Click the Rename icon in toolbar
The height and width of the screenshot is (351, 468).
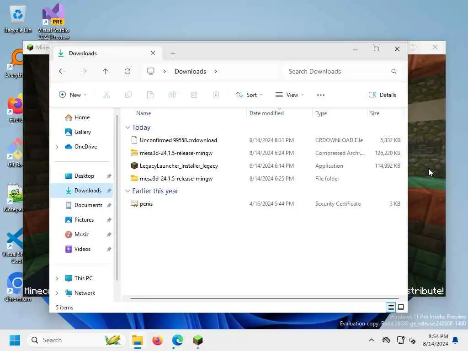[172, 95]
